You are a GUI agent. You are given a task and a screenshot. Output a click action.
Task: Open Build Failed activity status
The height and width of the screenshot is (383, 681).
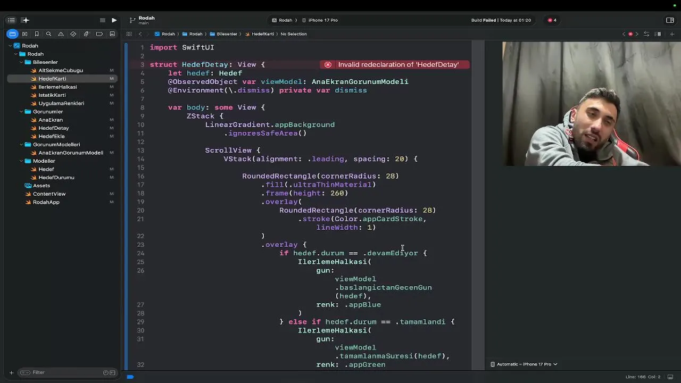(501, 20)
